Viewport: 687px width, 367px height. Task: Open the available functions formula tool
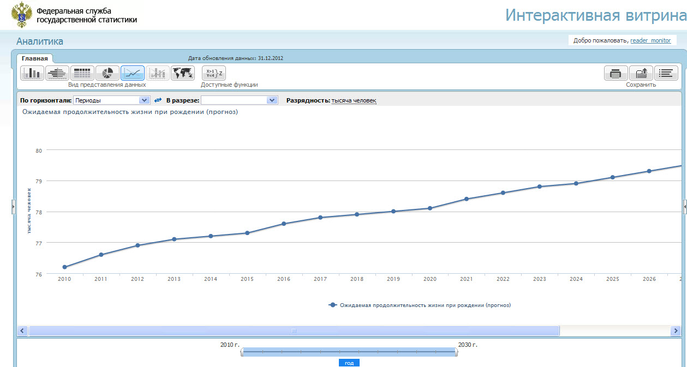[214, 73]
